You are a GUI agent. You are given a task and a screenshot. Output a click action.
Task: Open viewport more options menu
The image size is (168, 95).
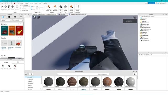135,17
